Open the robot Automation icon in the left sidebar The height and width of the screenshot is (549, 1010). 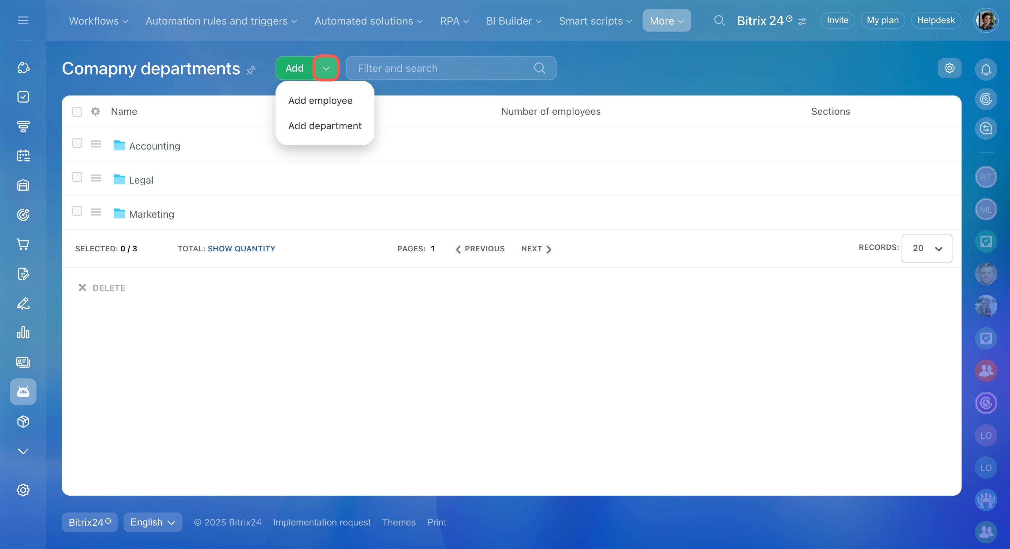coord(23,392)
